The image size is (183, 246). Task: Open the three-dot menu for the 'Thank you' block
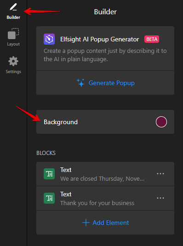click(160, 198)
